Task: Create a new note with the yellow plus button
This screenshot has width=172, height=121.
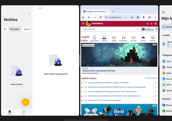Action: click(x=25, y=102)
